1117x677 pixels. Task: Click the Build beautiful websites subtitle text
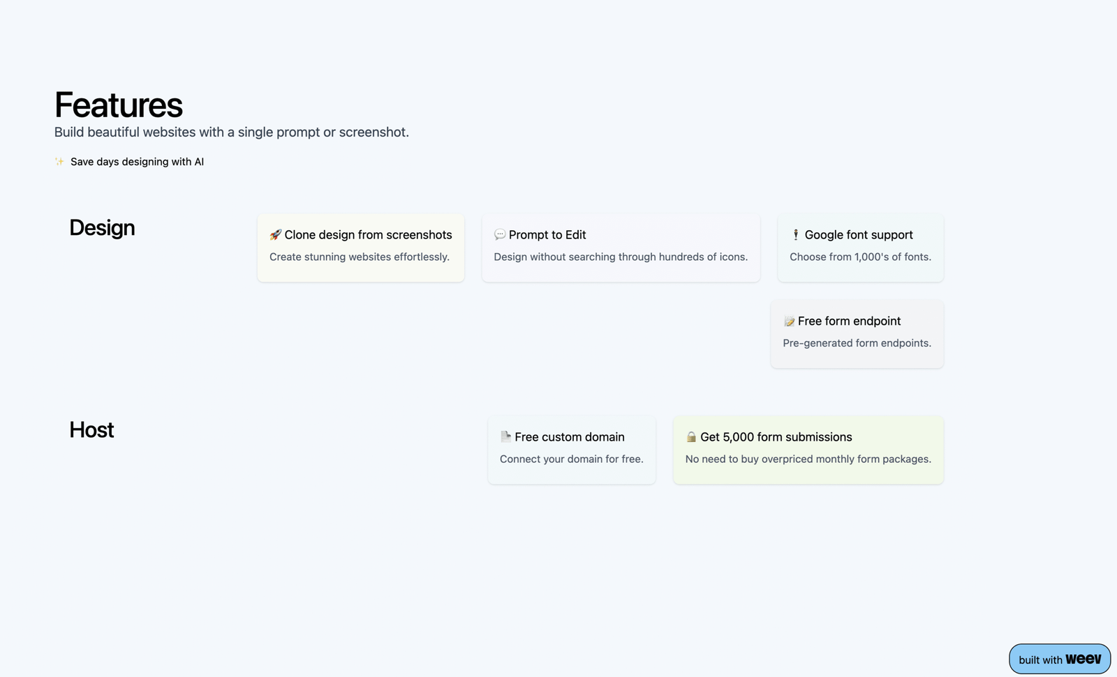[232, 132]
